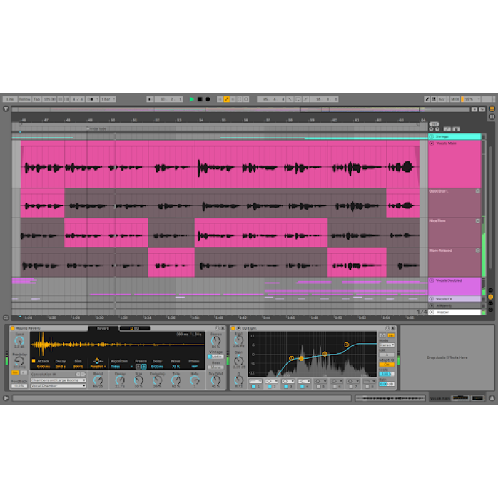Screen dimensions: 498x498
Task: Click the Drop Audio Effects Here area
Action: point(447,357)
